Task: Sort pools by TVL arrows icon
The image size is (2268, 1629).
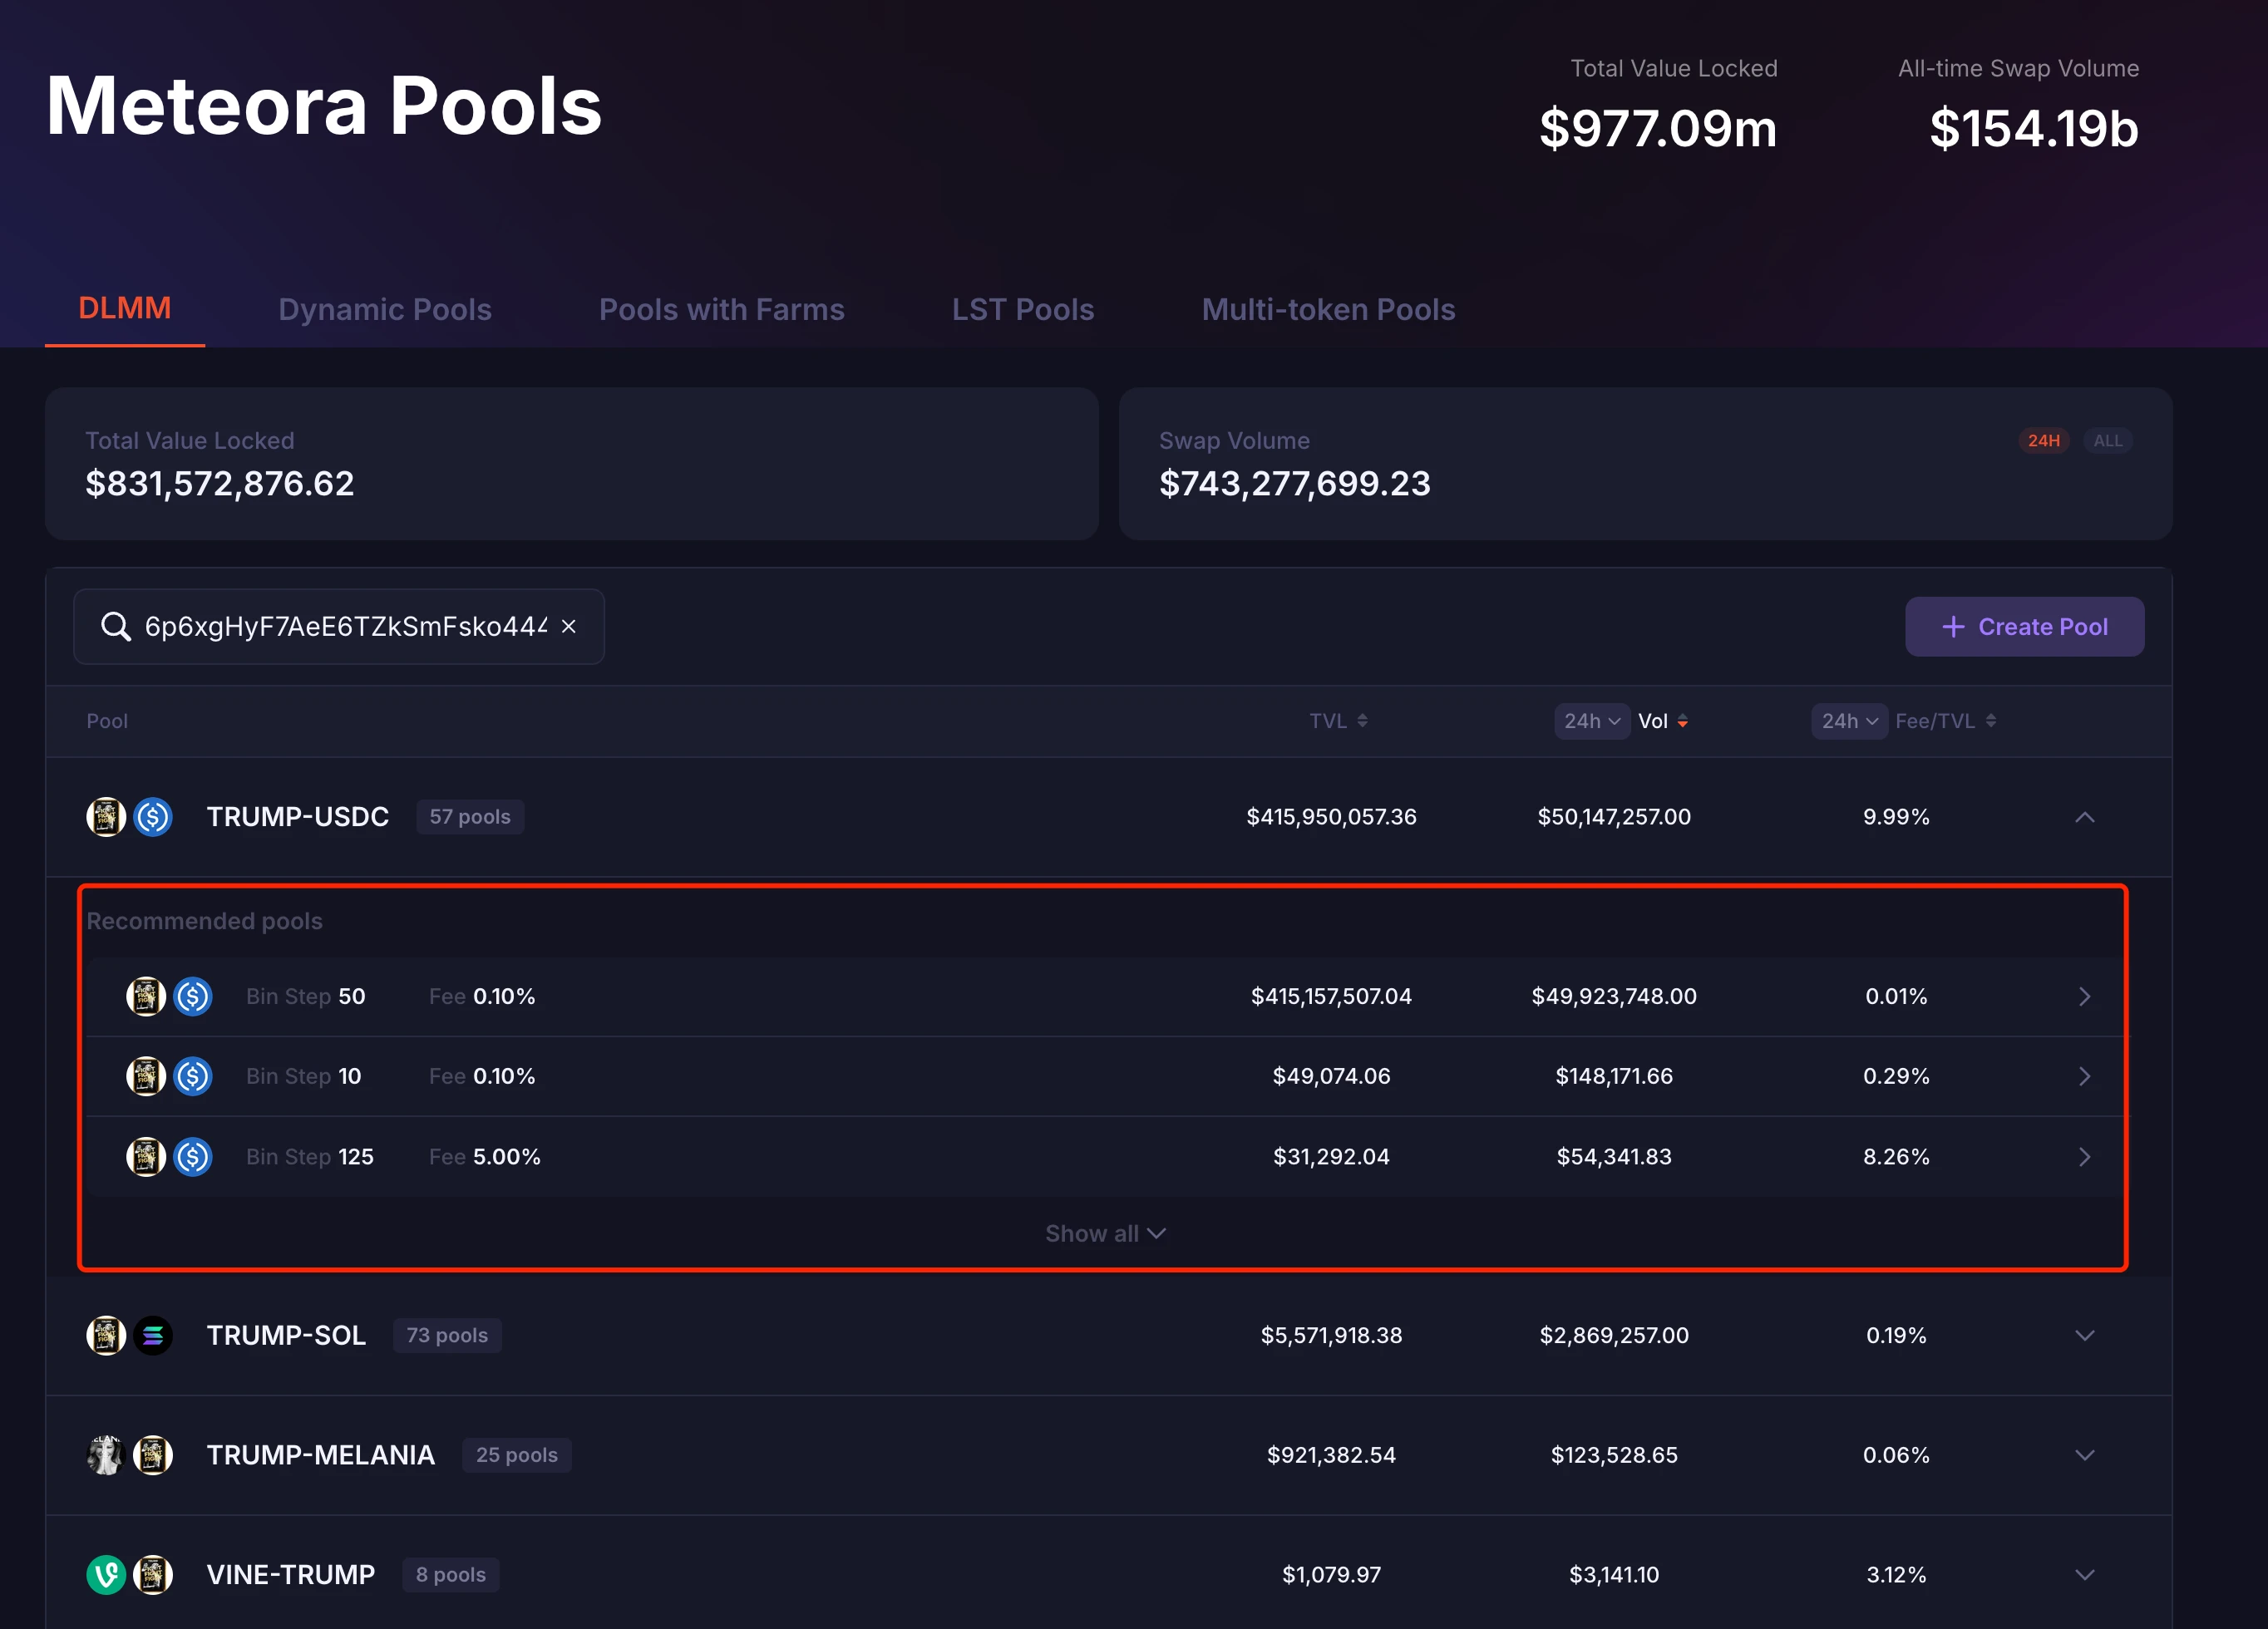Action: (x=1362, y=721)
